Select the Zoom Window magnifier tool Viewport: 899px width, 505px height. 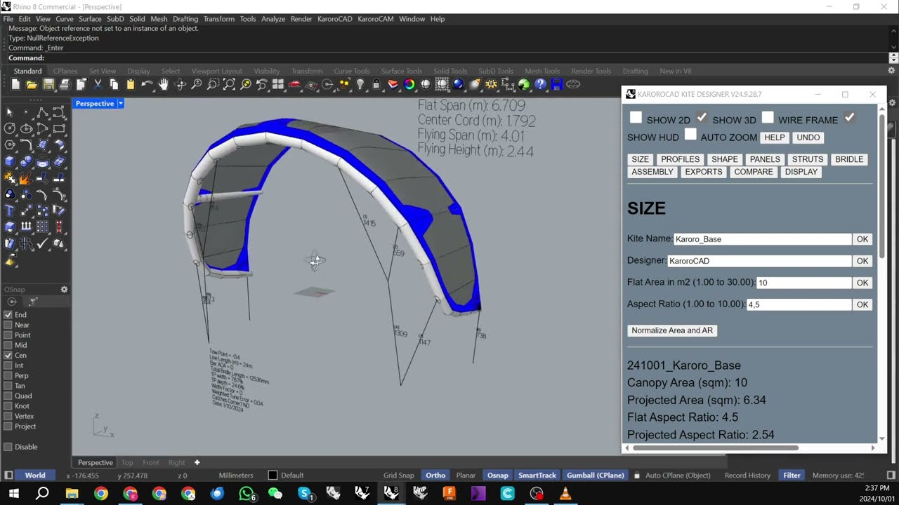pos(213,85)
